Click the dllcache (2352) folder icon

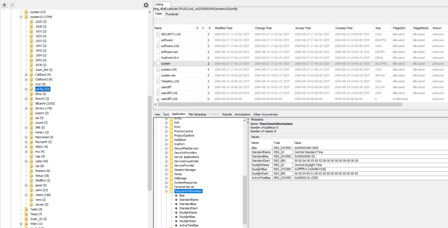pos(31,104)
